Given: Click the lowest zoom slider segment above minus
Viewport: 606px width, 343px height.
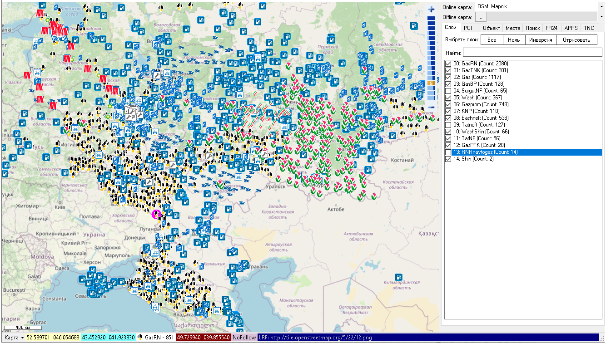Looking at the screenshot, I should tap(432, 98).
